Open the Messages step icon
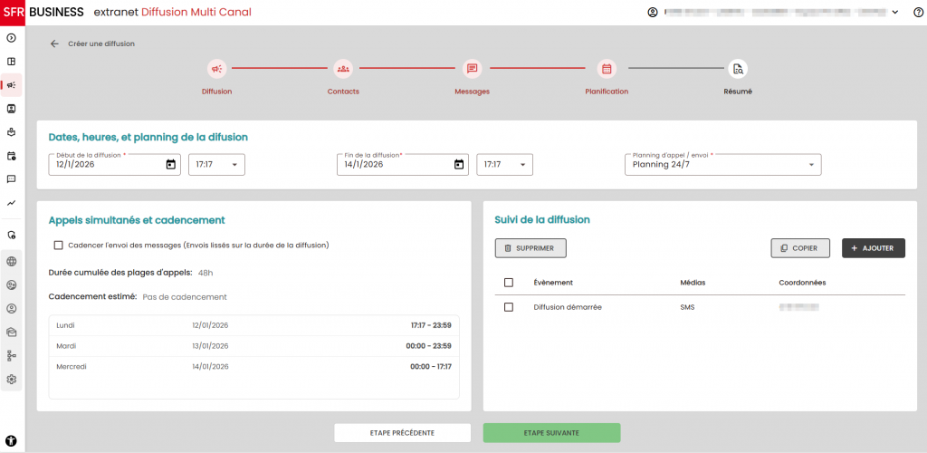927x453 pixels. [x=472, y=69]
